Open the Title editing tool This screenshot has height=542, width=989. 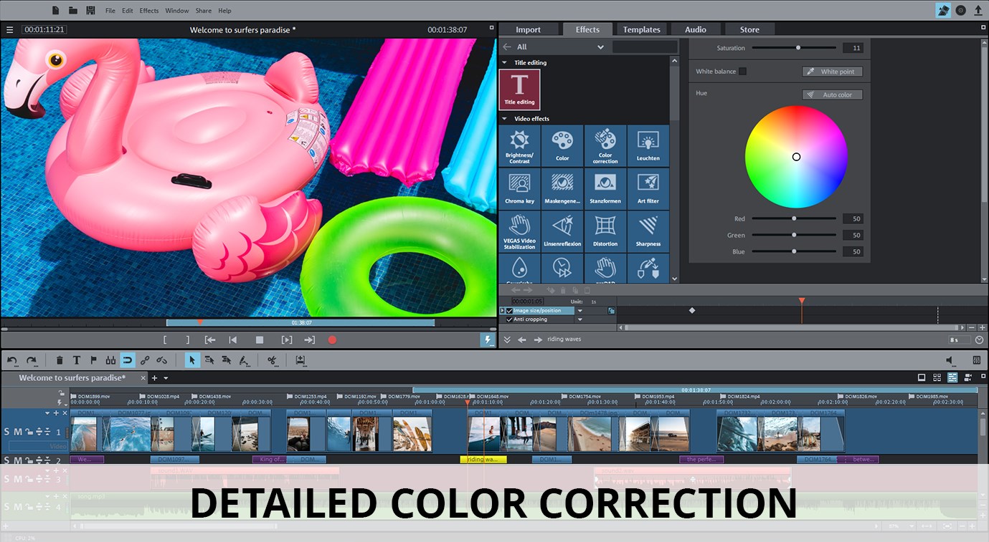tap(519, 91)
